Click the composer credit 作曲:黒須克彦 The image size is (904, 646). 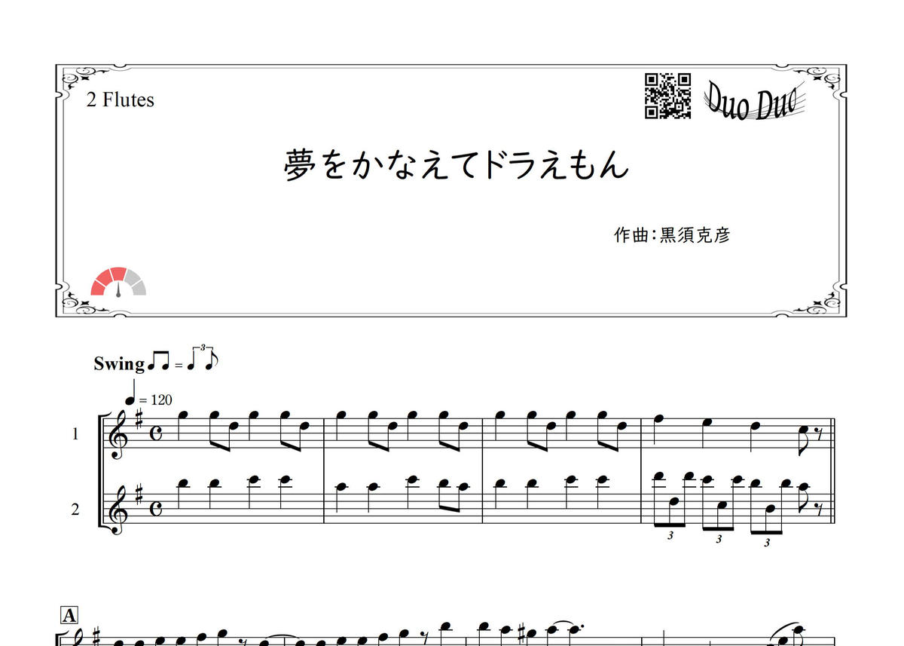[672, 235]
